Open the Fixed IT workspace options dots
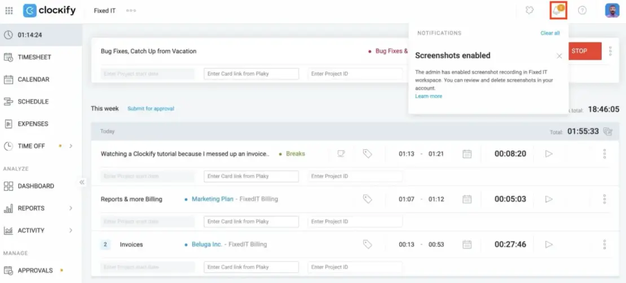 tap(131, 11)
